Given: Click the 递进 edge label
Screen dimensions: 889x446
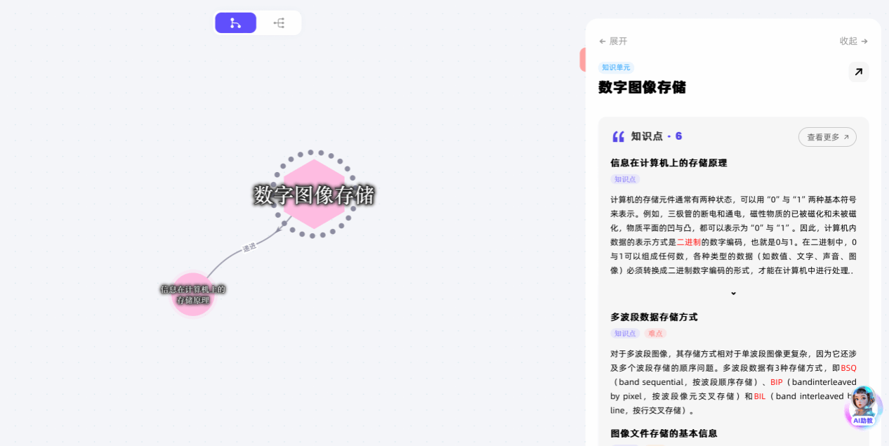Looking at the screenshot, I should tap(249, 247).
